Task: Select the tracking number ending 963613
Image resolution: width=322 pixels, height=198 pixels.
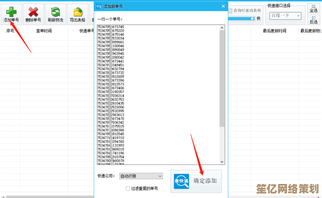Action: pos(111,115)
